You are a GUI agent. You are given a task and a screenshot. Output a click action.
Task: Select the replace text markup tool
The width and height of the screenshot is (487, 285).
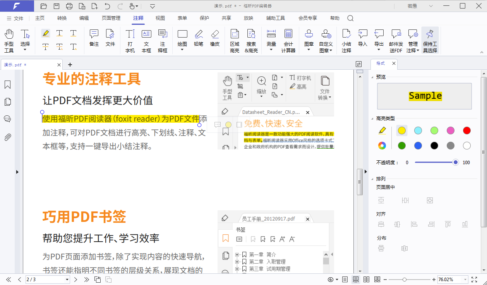point(59,47)
